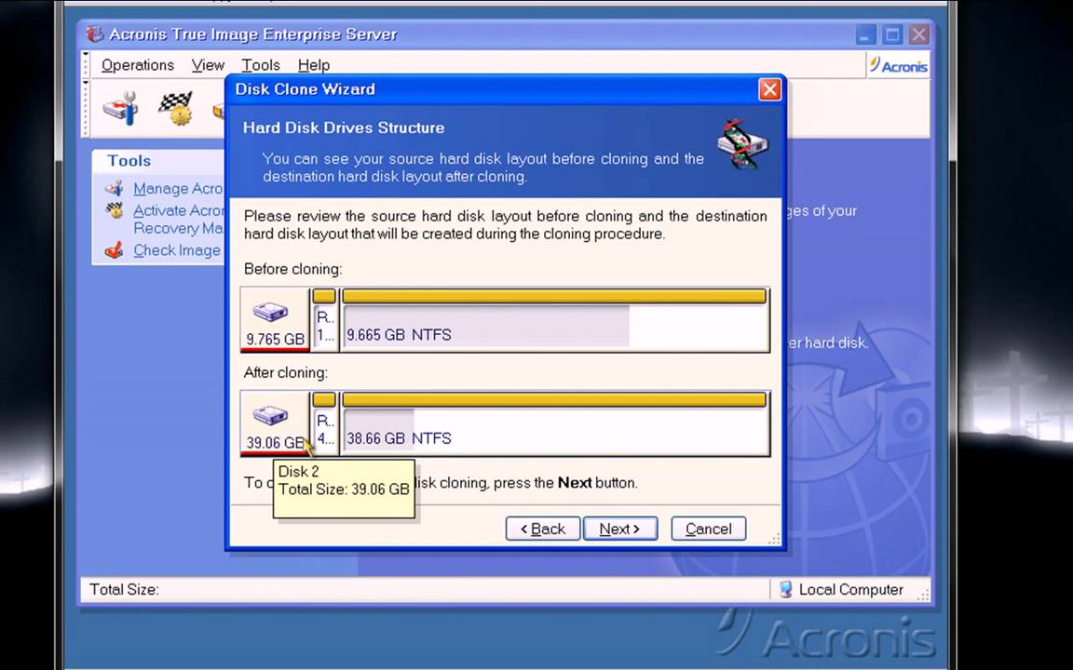The image size is (1073, 670).
Task: Click the Next button in wizard
Action: coord(620,529)
